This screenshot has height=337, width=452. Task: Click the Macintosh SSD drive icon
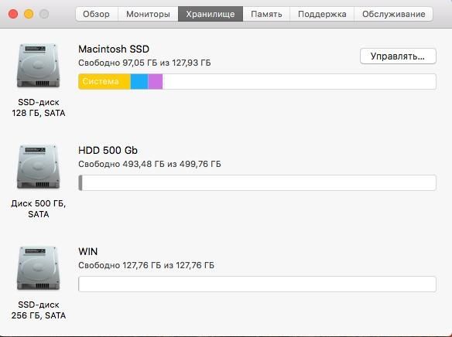(39, 66)
